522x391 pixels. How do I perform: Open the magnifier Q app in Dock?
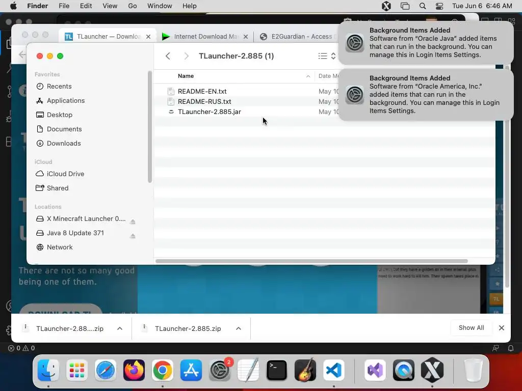coord(404,370)
